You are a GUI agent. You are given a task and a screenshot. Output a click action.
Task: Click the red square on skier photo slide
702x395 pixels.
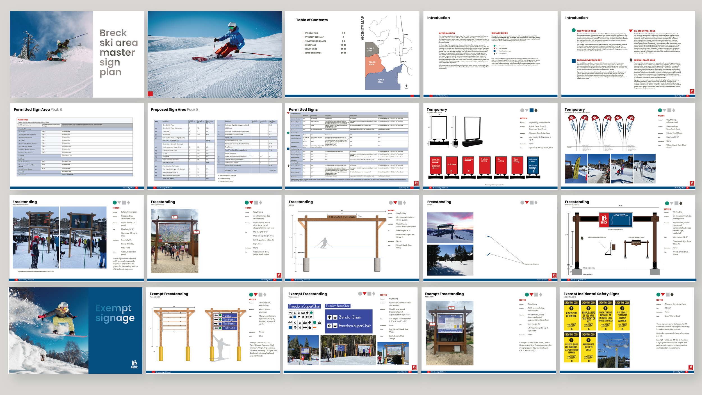150,94
